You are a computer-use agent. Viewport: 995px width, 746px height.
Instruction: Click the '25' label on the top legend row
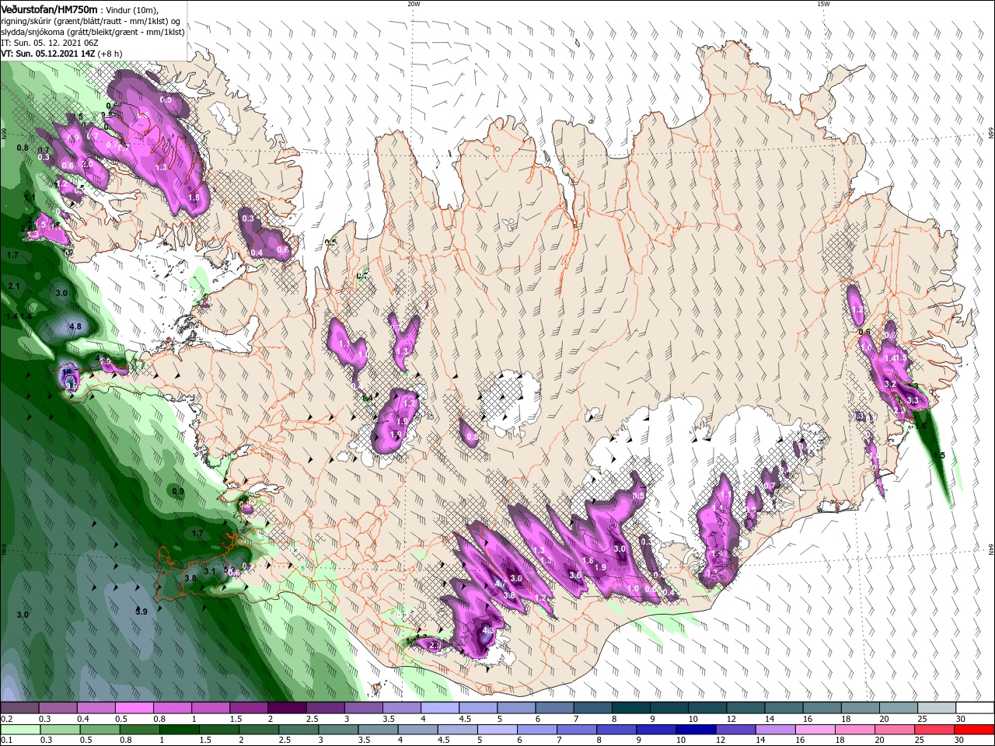tap(921, 719)
